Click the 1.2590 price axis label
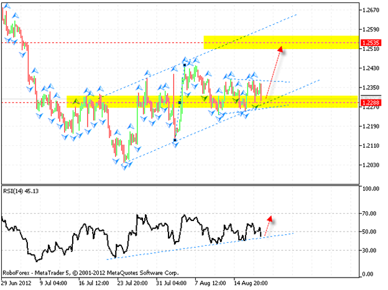The width and height of the screenshot is (388, 290). [371, 30]
